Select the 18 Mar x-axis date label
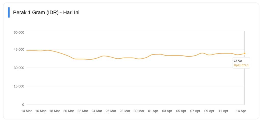 coord(55,111)
